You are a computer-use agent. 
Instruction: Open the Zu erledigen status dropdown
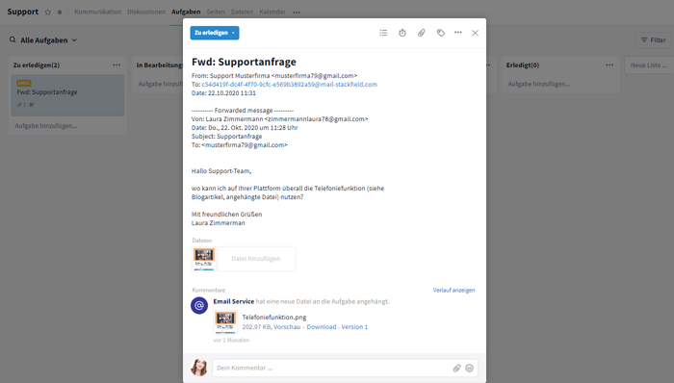(x=215, y=33)
